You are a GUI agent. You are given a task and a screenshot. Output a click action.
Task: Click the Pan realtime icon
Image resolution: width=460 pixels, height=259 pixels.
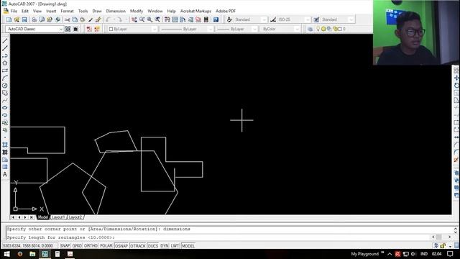pos(134,19)
